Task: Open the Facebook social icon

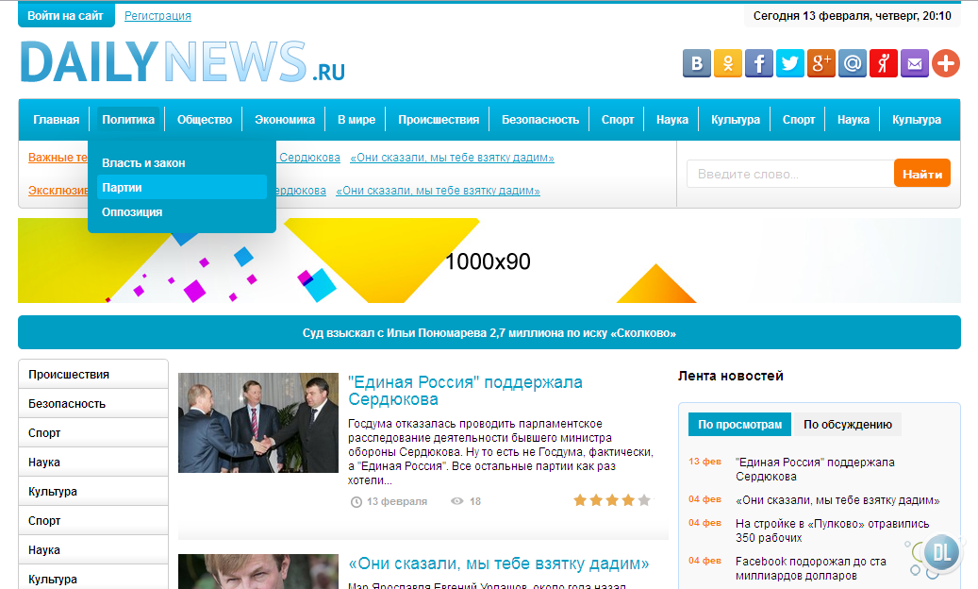Action: point(759,63)
